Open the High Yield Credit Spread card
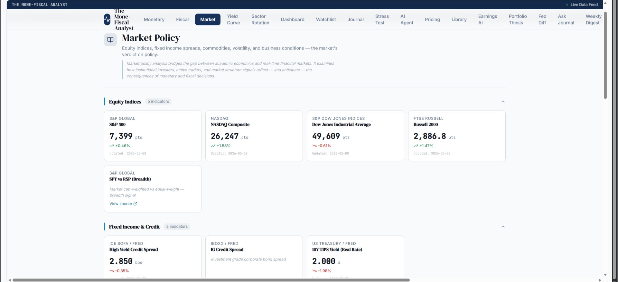 (x=153, y=257)
